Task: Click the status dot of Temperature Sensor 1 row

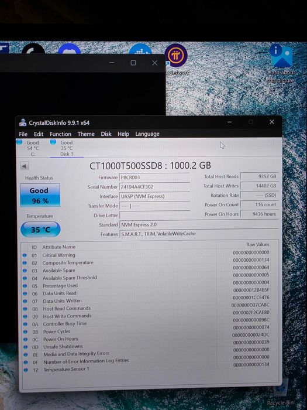Action: coord(26,370)
